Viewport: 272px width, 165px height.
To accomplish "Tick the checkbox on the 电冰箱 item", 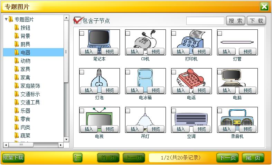I will [x=128, y=72].
